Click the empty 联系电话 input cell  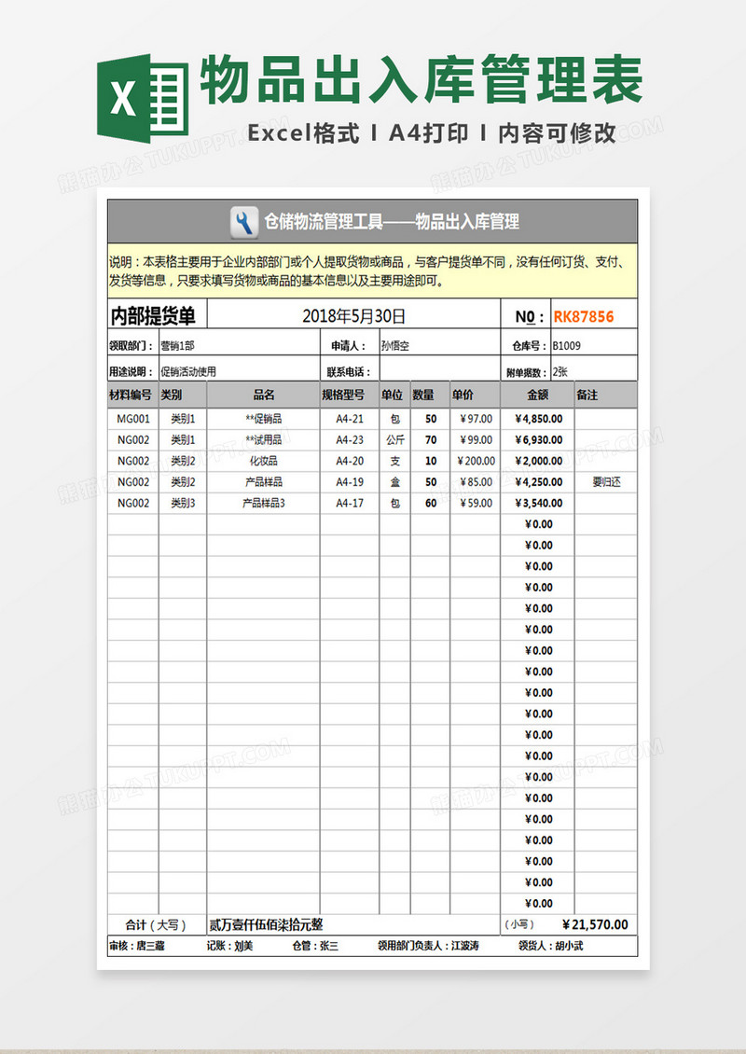[439, 369]
